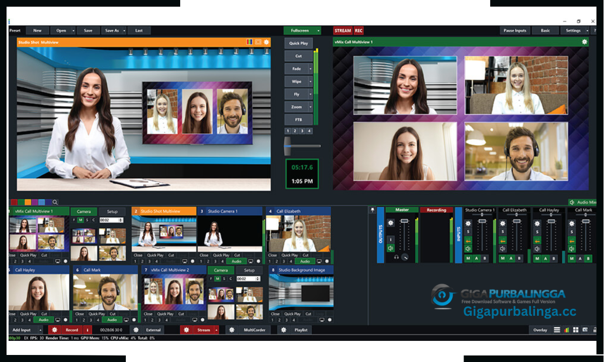604x362 pixels.
Task: Click the red recording info button
Action: 88,330
